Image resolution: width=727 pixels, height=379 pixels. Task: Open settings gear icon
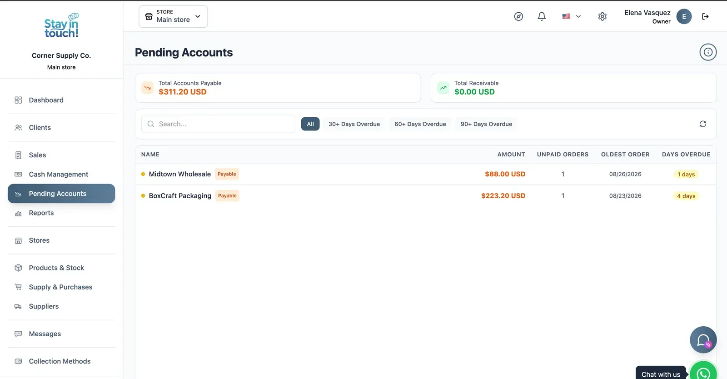click(x=603, y=16)
